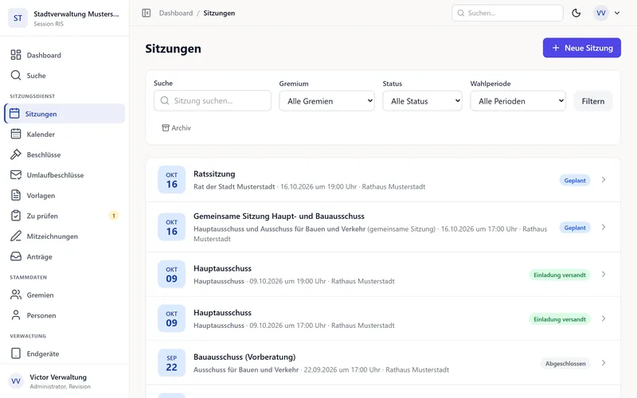Focus the Sitzung suchen input field
This screenshot has height=398, width=637.
[213, 101]
